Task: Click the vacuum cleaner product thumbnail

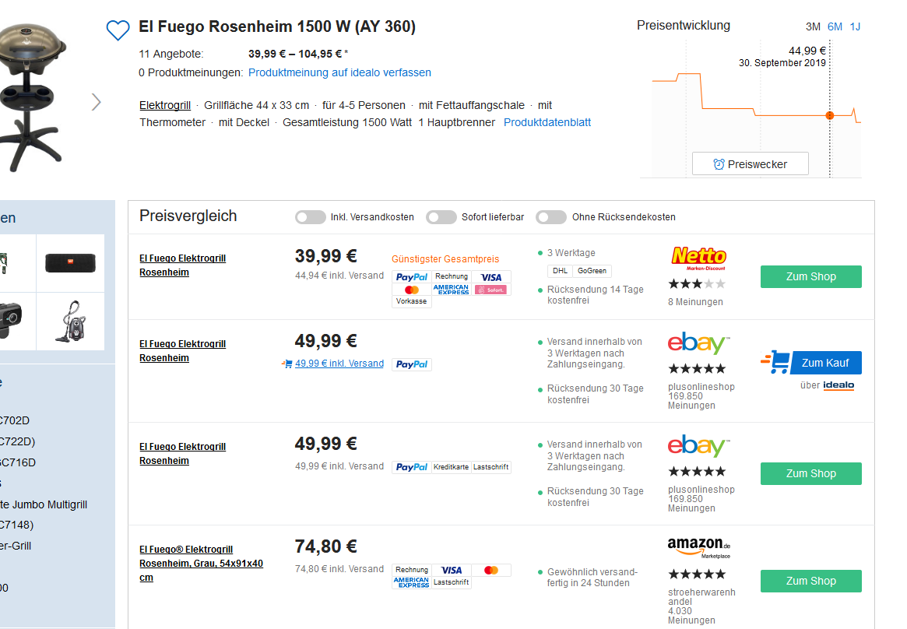Action: tap(71, 322)
